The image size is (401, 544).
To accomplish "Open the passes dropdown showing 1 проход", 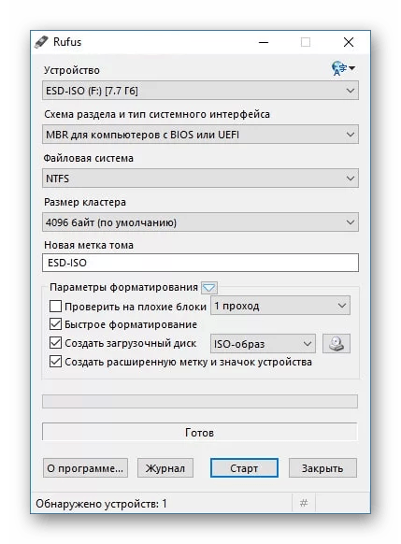I will coord(280,306).
